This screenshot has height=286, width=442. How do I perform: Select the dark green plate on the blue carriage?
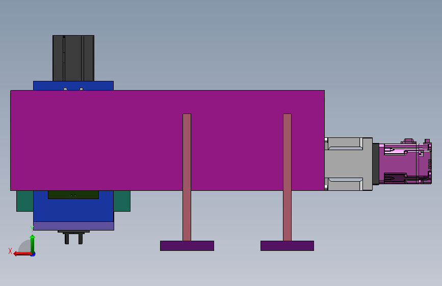pyautogui.click(x=73, y=195)
